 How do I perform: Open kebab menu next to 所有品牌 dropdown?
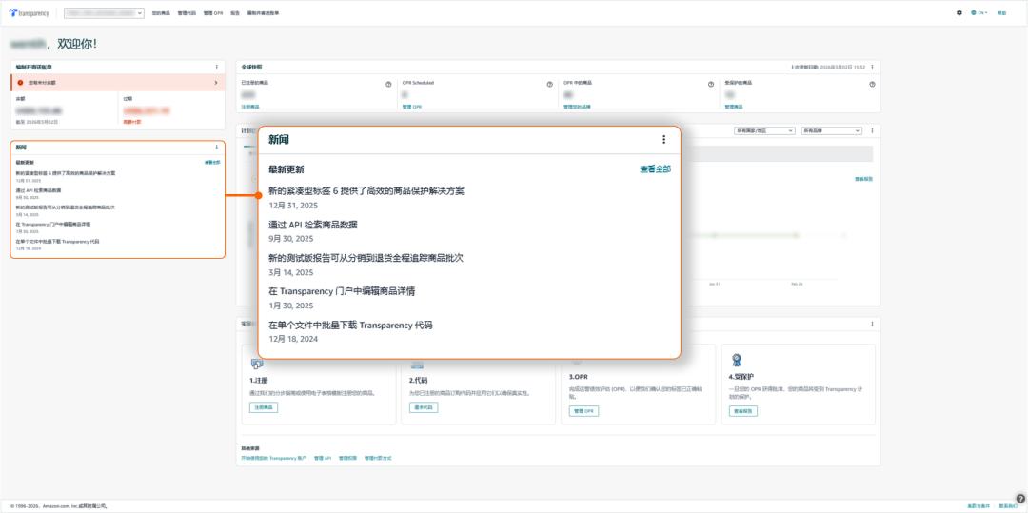872,130
